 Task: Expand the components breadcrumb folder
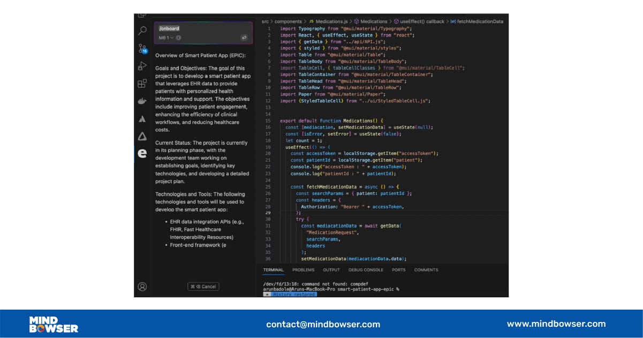pyautogui.click(x=289, y=21)
